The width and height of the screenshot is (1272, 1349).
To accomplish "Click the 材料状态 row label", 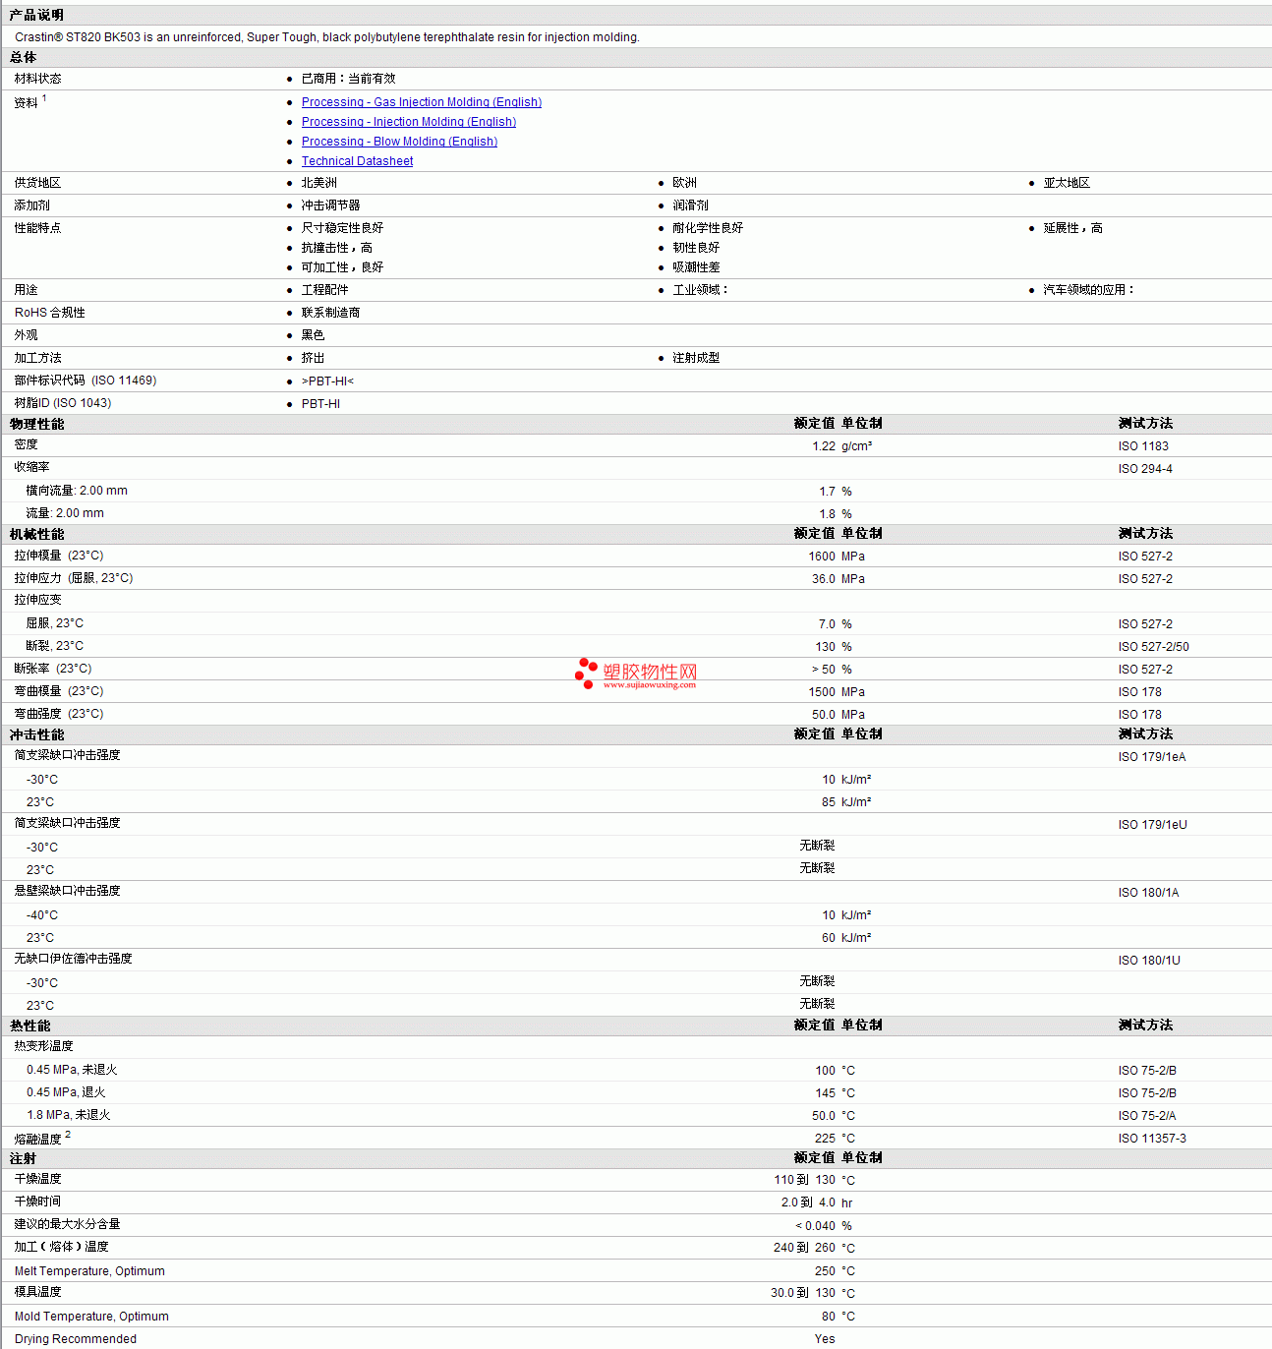I will click(x=37, y=79).
